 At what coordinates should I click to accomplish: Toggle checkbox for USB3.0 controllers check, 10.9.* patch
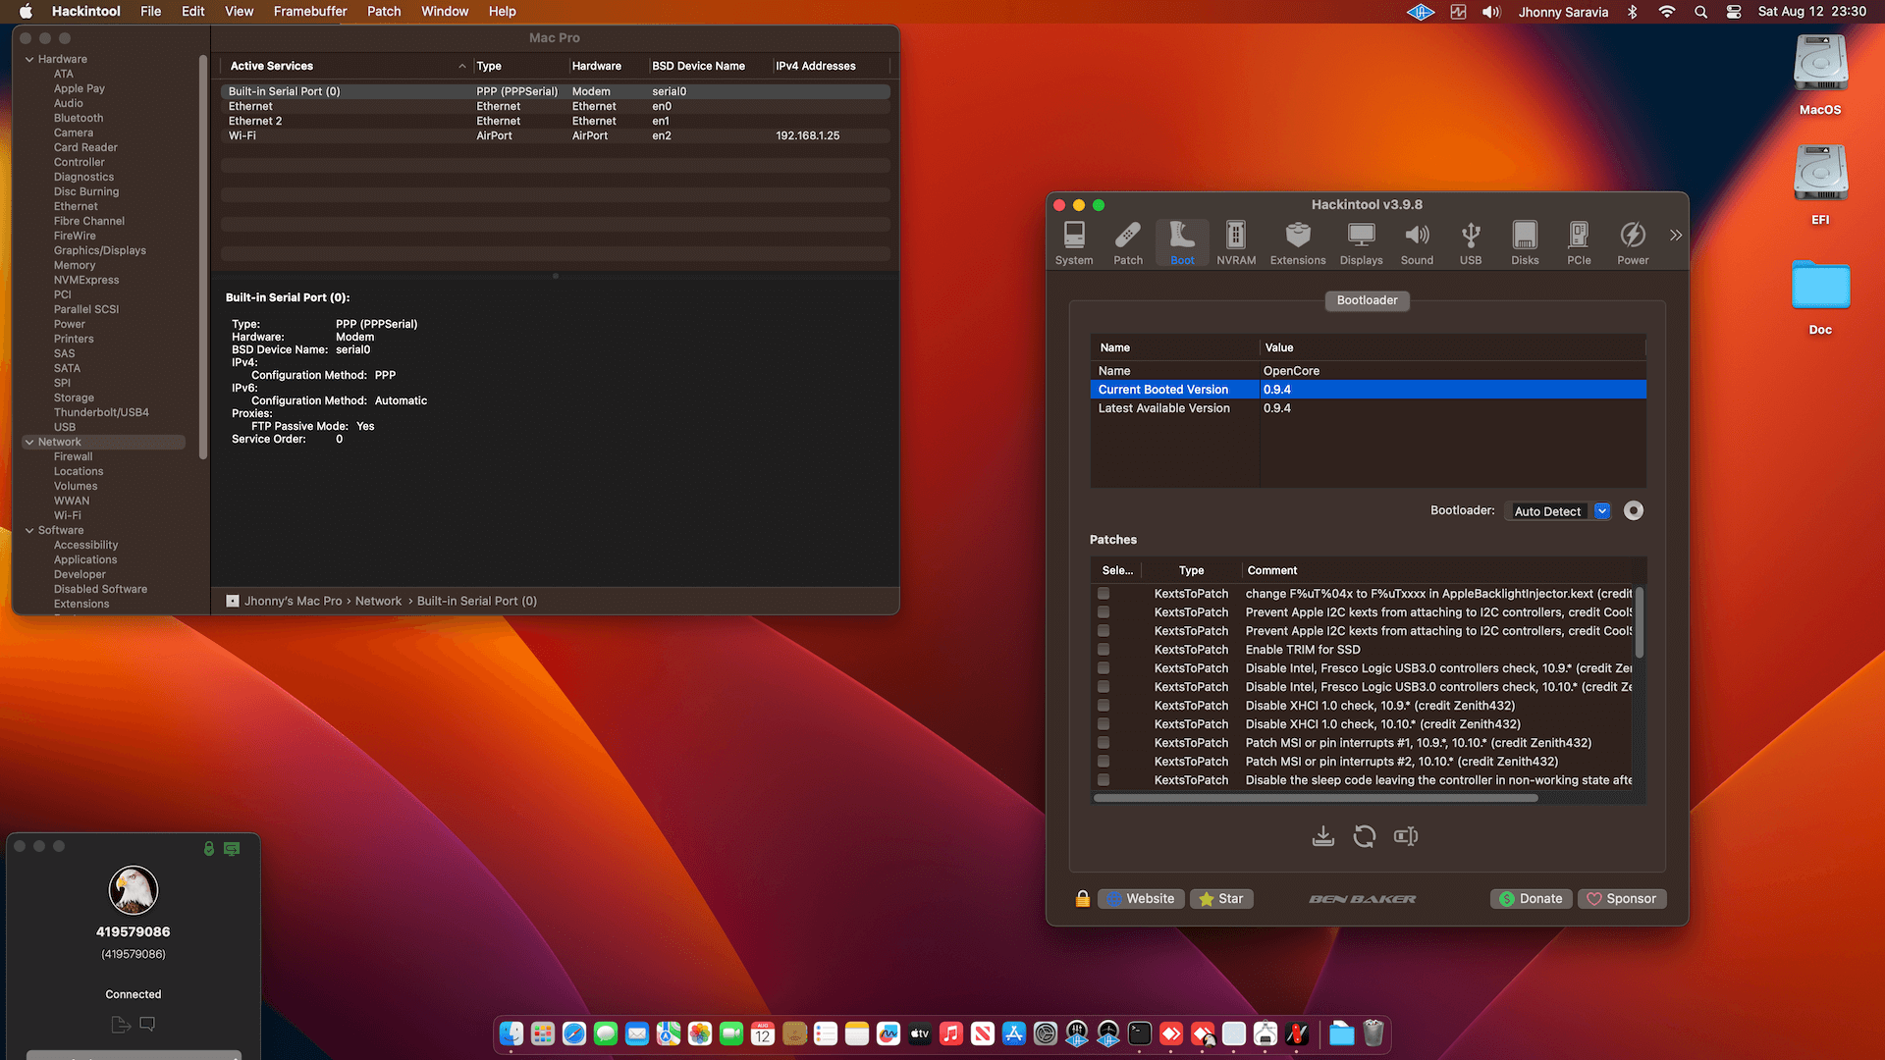point(1104,668)
